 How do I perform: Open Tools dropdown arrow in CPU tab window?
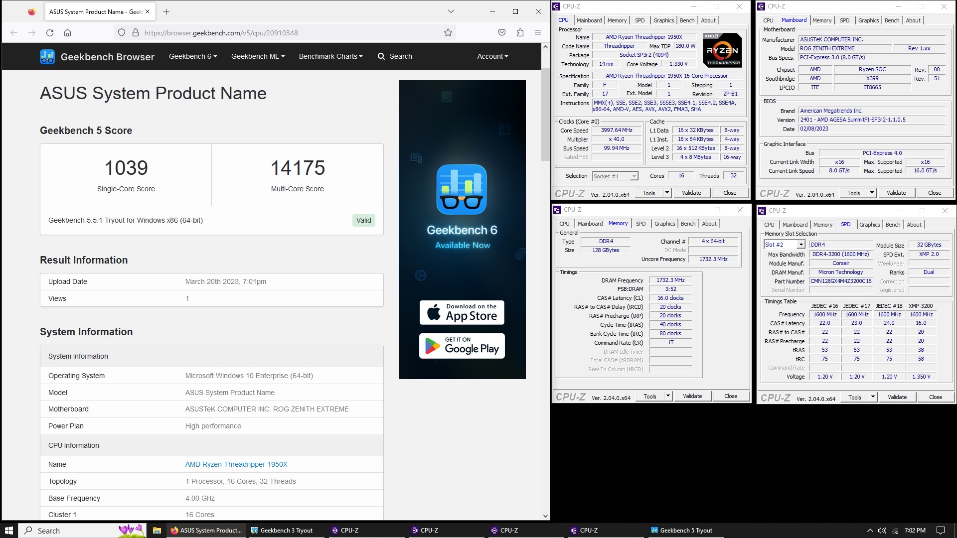pos(667,193)
